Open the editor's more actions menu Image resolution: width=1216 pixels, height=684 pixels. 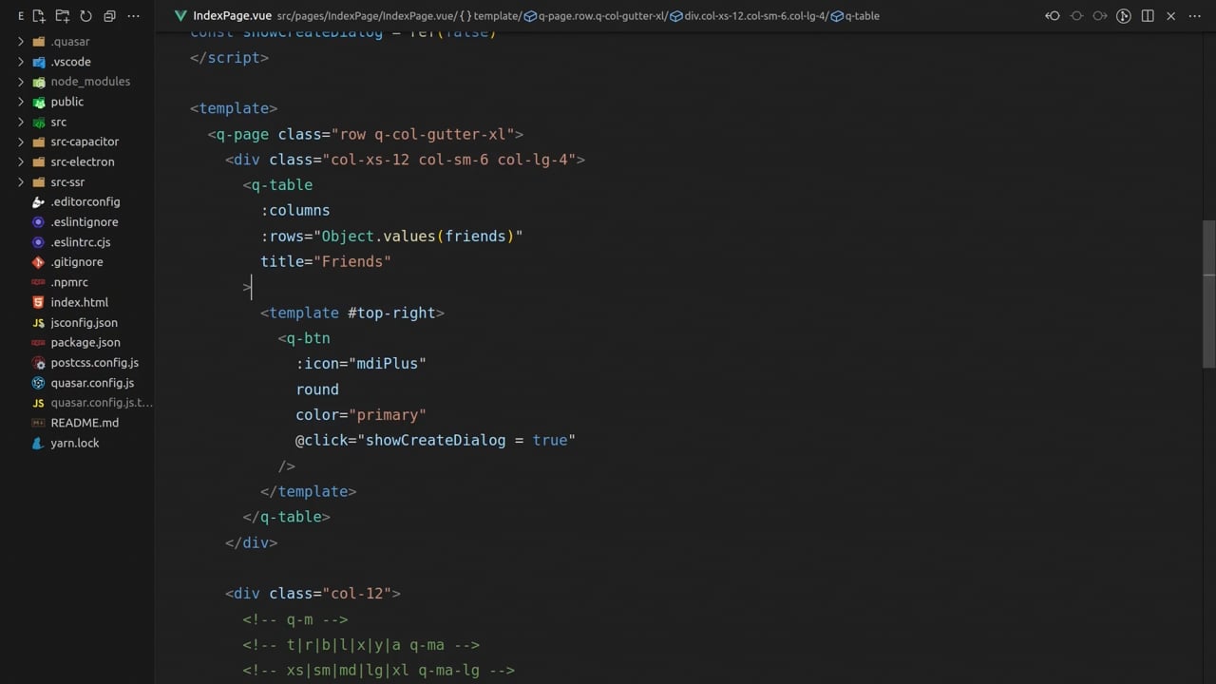(1195, 16)
